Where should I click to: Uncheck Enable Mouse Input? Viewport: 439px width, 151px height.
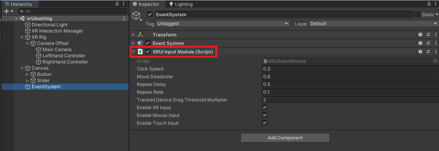tap(265, 115)
